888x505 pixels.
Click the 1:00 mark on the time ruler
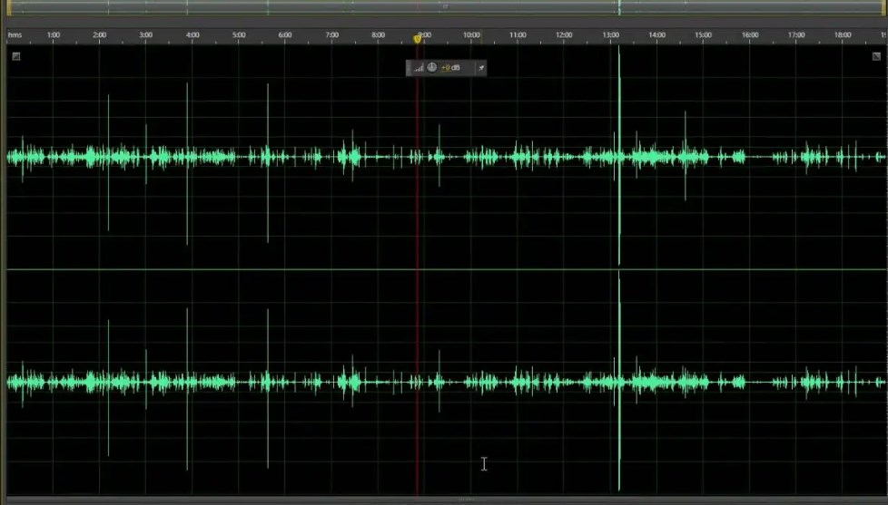(54, 35)
